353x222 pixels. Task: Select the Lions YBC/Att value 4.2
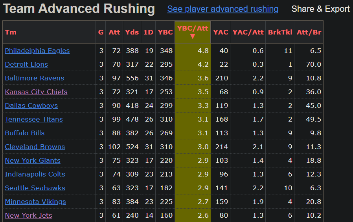(x=203, y=64)
